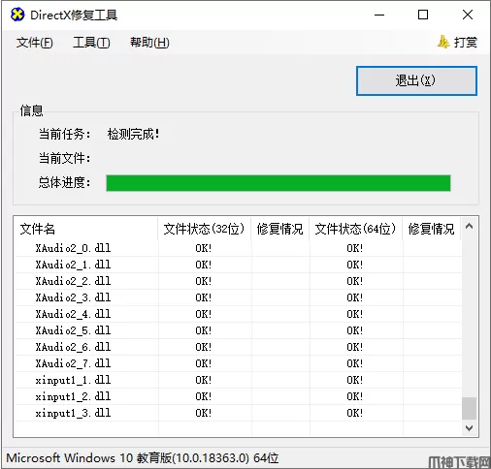Select the xinput1_3.dll row

(238, 413)
